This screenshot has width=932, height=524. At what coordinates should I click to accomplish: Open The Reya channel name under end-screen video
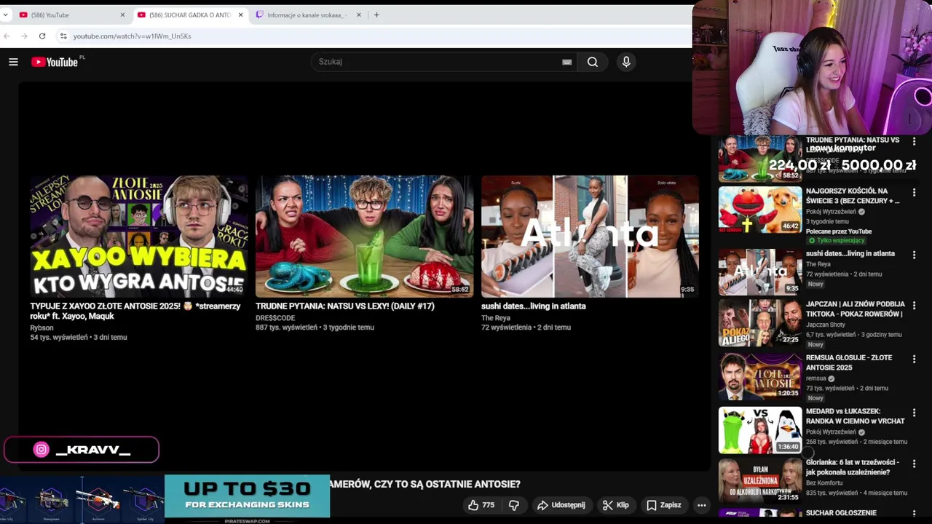click(496, 318)
